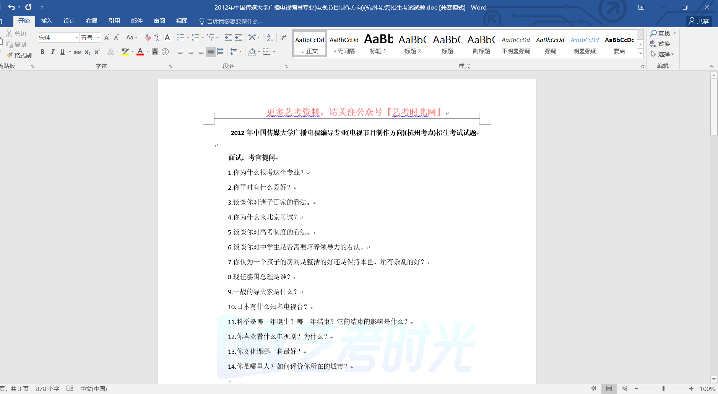Open the font name dropdown (宋体)

(x=77, y=37)
